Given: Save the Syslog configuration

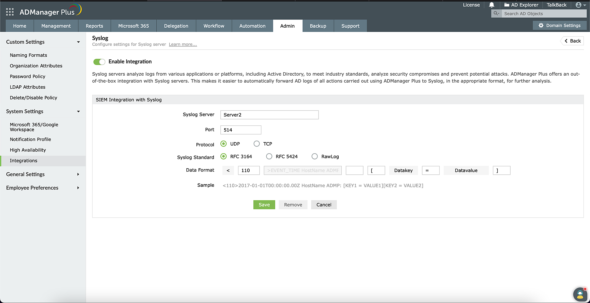Looking at the screenshot, I should coord(264,205).
